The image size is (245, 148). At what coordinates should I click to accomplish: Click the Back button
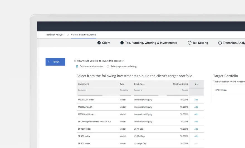click(55, 62)
